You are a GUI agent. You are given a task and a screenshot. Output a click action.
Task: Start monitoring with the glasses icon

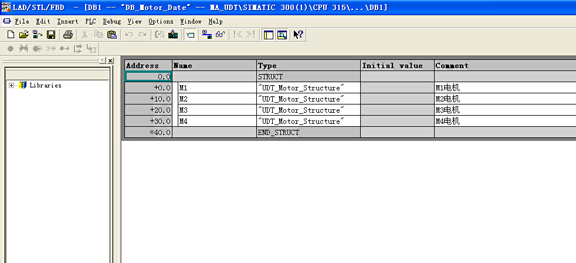click(220, 35)
